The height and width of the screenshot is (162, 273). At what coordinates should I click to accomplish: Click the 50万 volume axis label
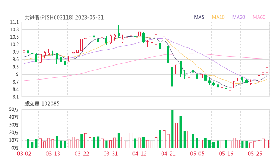click(x=14, y=109)
